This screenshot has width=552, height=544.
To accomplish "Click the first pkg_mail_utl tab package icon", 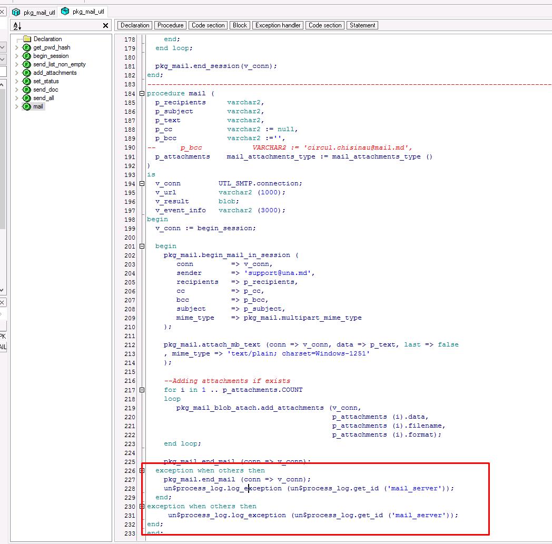I will pyautogui.click(x=16, y=12).
